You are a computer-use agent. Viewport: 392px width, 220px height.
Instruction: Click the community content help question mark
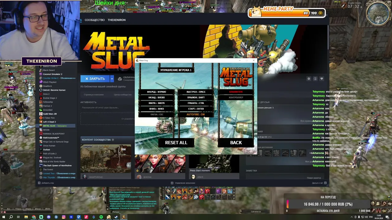(113, 140)
